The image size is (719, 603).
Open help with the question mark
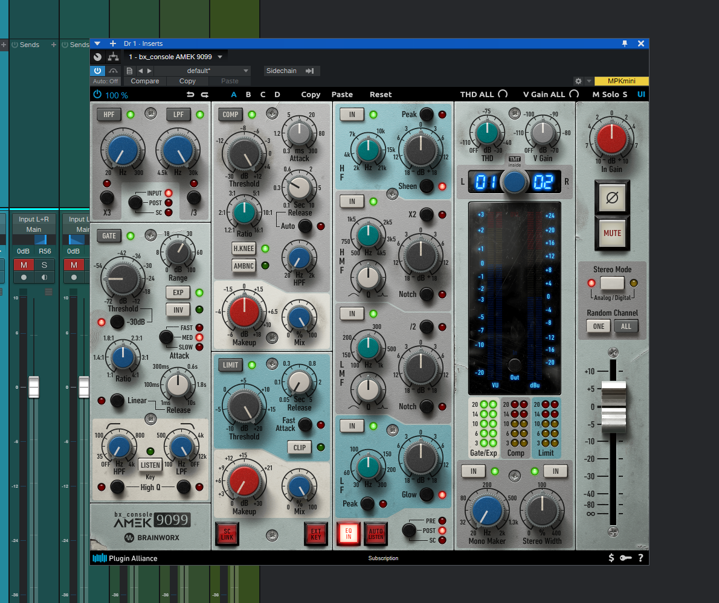coord(640,558)
